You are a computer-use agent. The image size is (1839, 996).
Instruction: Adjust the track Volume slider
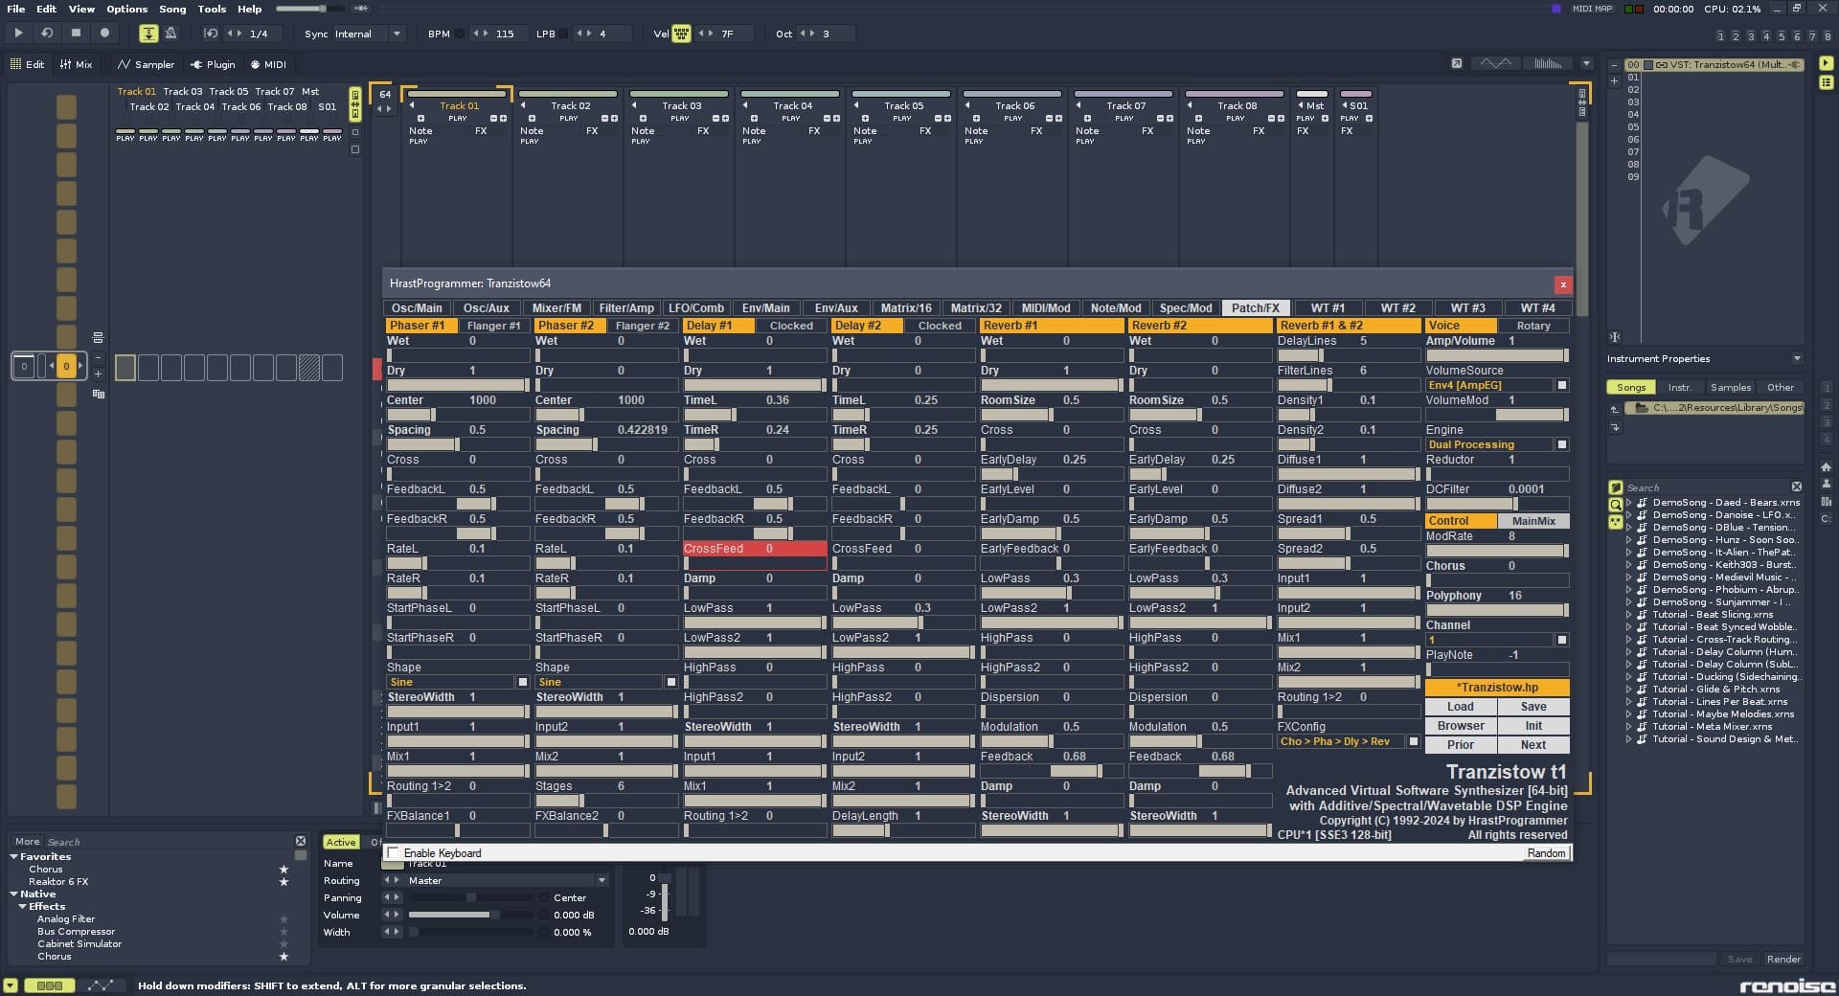click(x=470, y=915)
